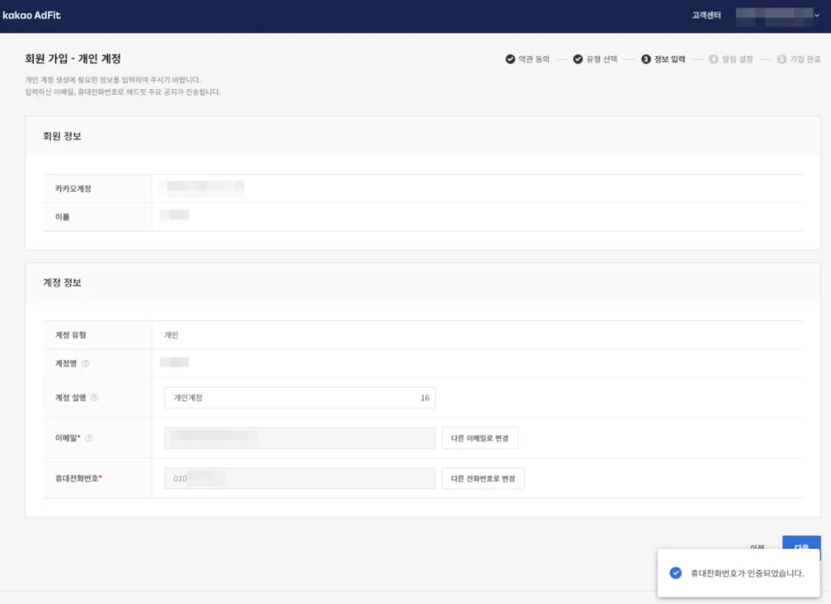Open the 고객센터 link
The image size is (831, 604).
pos(706,15)
